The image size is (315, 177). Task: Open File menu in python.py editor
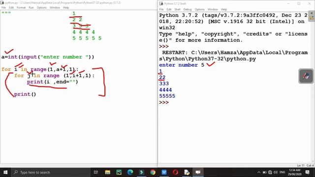coord(3,7)
